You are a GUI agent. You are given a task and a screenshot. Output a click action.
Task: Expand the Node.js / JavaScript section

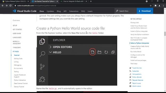[x=17, y=42]
